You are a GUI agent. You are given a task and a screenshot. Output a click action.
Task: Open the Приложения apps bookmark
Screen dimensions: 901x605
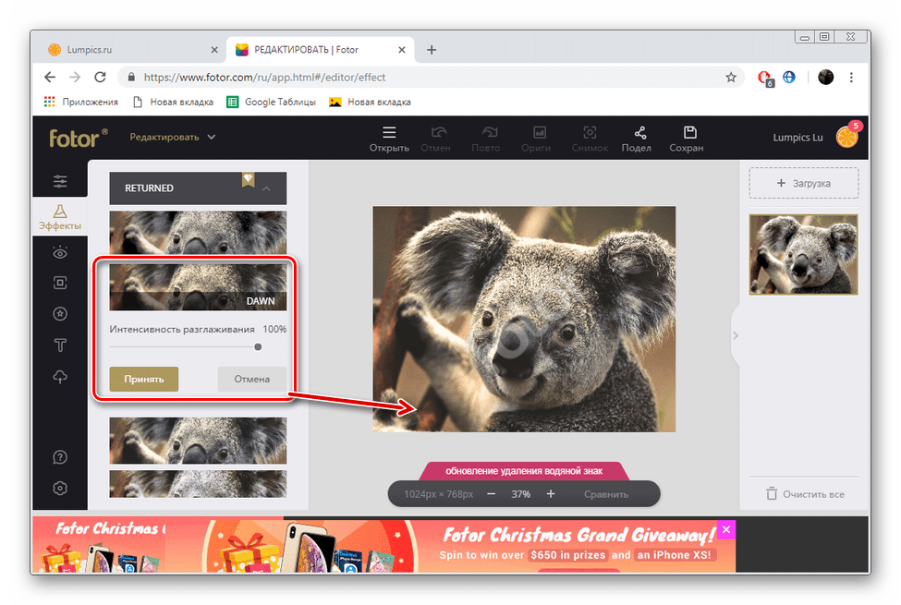[80, 102]
